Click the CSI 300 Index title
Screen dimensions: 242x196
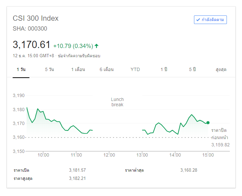click(x=36, y=18)
